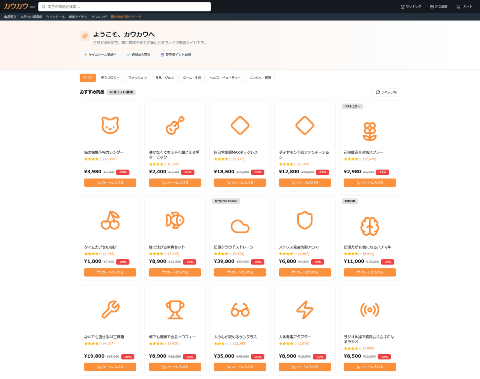Click the cherry icon product image

point(110,220)
